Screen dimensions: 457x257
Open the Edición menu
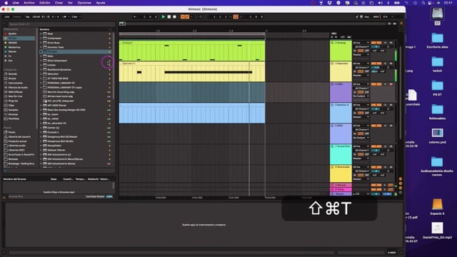(44, 3)
